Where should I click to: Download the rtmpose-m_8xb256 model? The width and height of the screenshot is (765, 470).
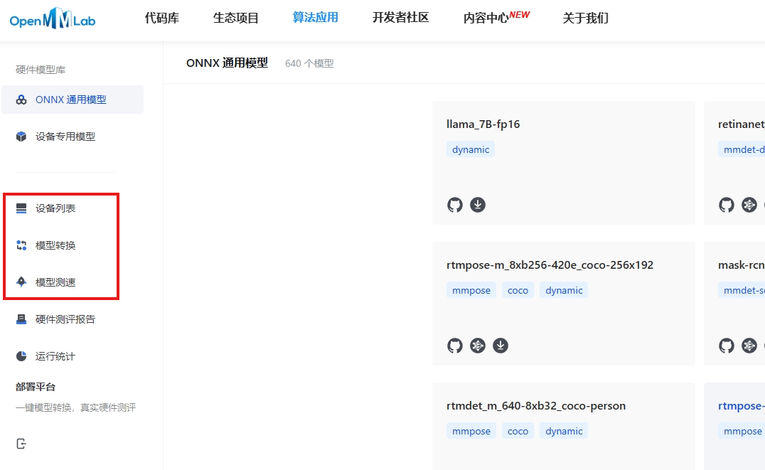tap(500, 346)
